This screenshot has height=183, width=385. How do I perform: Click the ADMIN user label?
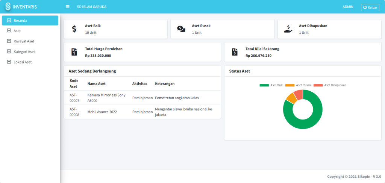coord(348,7)
